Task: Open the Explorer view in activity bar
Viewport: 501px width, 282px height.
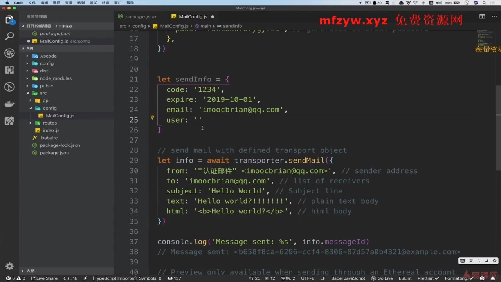Action: coord(9,20)
